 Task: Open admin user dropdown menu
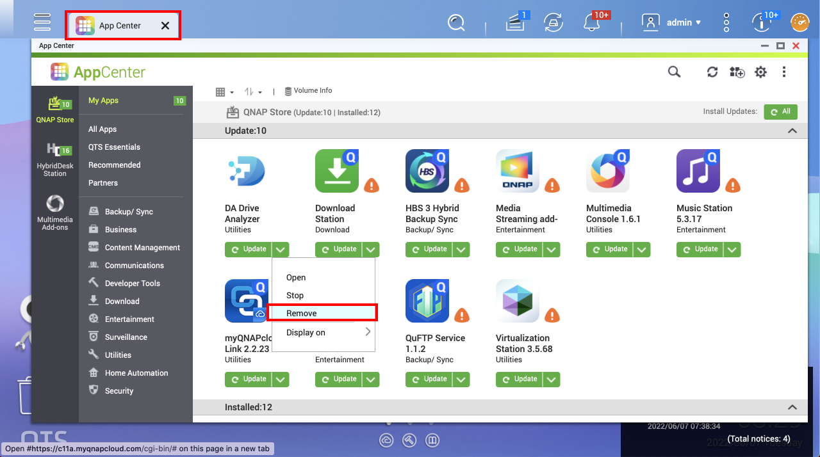(x=672, y=23)
